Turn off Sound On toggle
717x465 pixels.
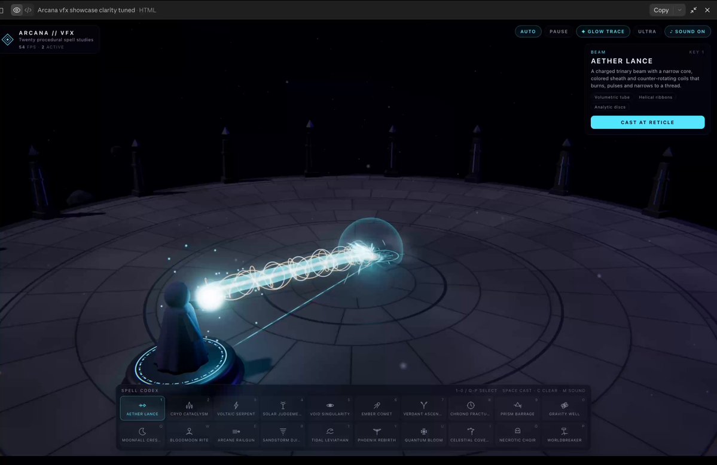pyautogui.click(x=687, y=32)
